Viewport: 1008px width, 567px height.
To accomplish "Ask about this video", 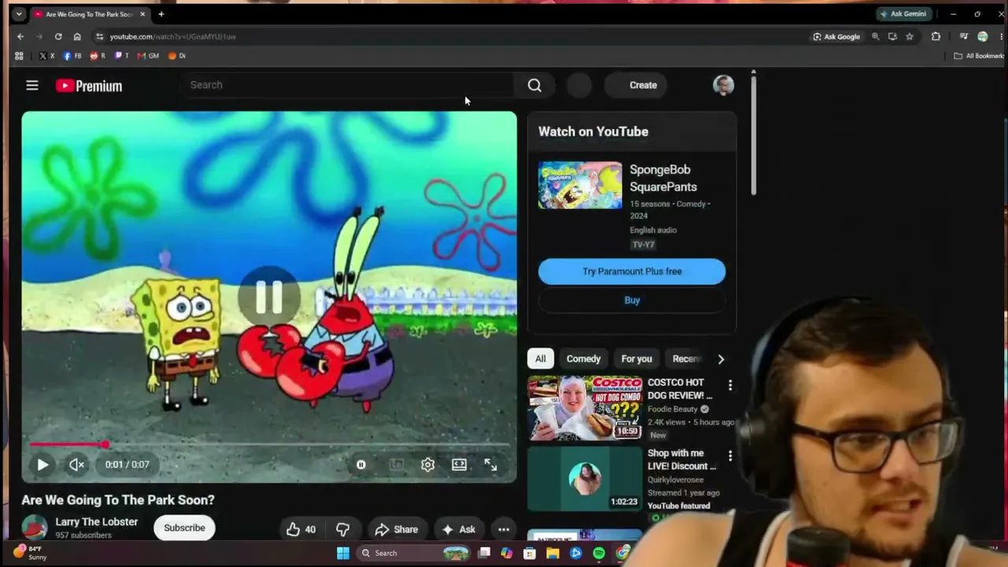I will coord(458,529).
